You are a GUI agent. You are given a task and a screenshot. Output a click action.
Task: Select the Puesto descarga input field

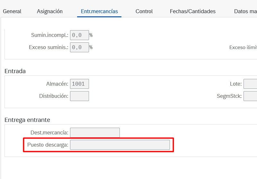pos(120,145)
